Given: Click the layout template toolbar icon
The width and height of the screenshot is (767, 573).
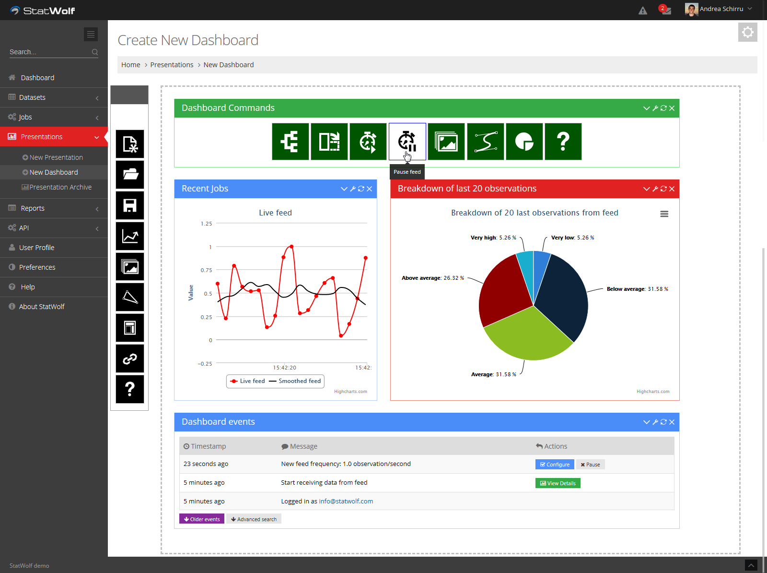Looking at the screenshot, I should click(130, 328).
